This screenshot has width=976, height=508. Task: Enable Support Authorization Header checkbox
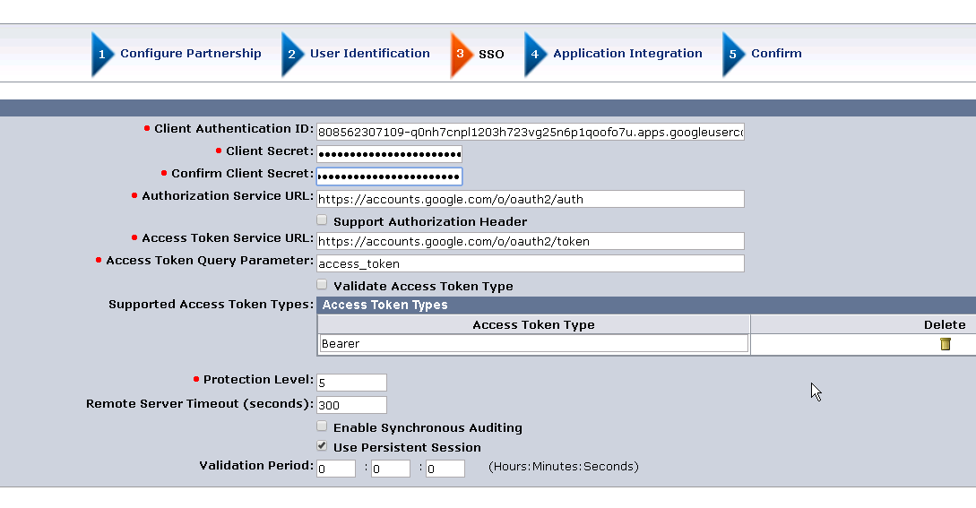point(322,220)
